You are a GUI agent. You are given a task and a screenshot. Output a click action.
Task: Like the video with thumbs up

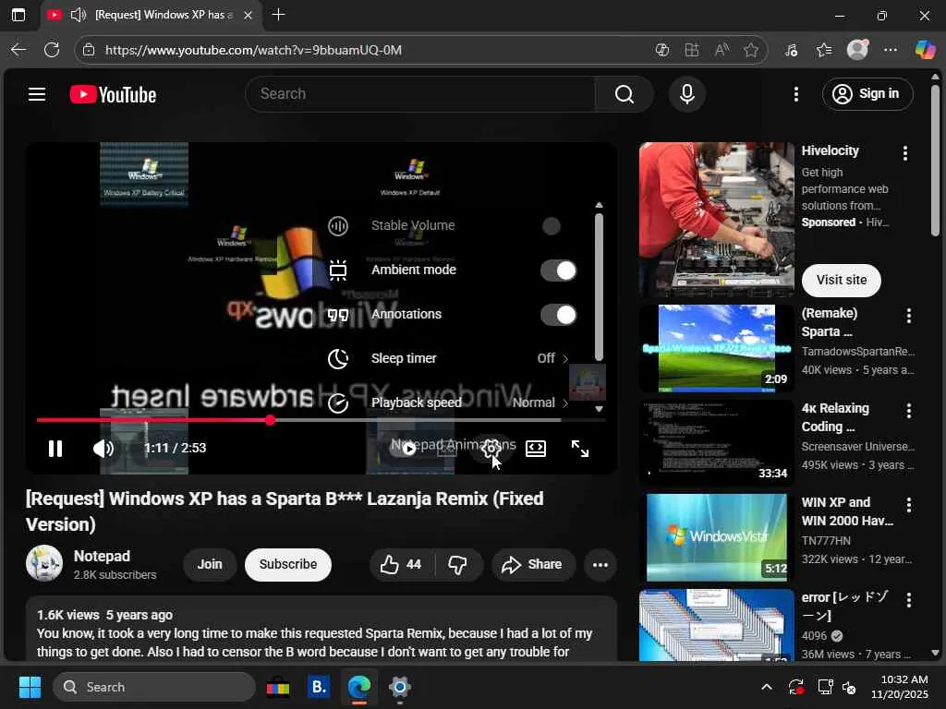(400, 565)
